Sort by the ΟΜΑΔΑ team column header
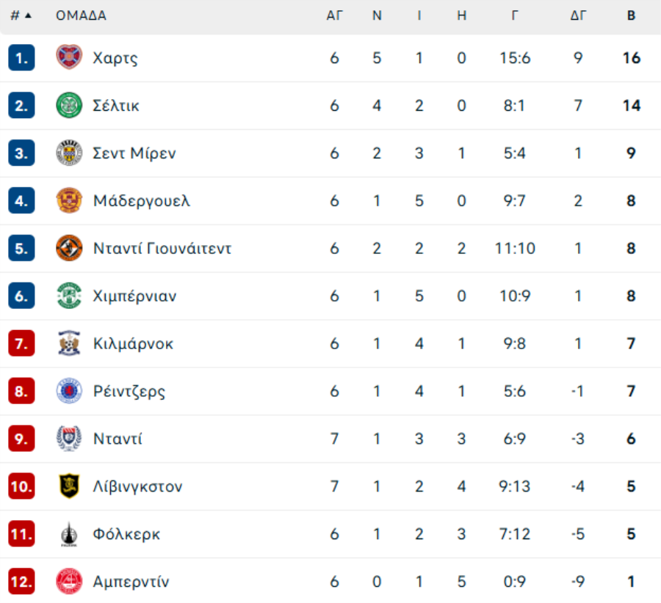This screenshot has height=603, width=661. [x=81, y=15]
